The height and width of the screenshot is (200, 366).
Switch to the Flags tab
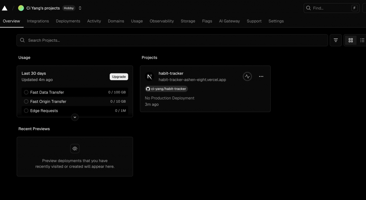click(x=207, y=21)
